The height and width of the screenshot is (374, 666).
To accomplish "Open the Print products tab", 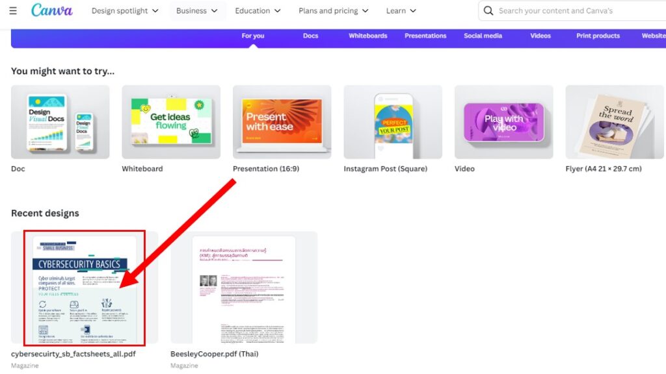I will tap(598, 36).
